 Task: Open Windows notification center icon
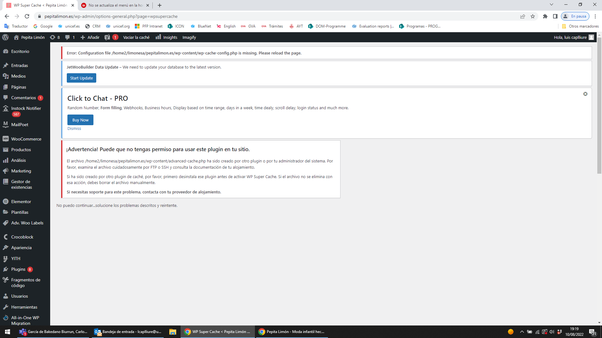click(592, 332)
